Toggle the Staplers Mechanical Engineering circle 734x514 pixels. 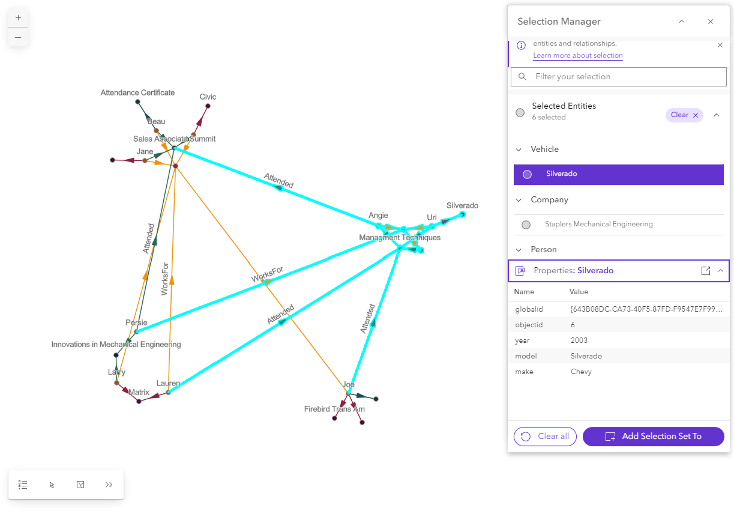(x=526, y=225)
